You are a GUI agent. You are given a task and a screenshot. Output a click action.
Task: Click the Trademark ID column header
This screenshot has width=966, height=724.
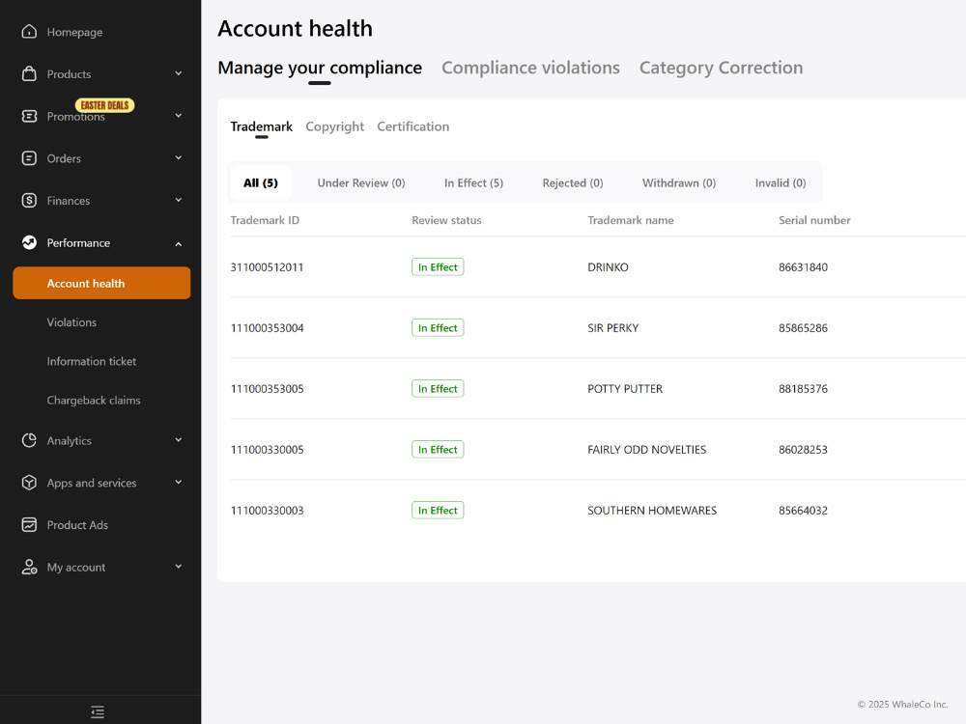click(265, 220)
